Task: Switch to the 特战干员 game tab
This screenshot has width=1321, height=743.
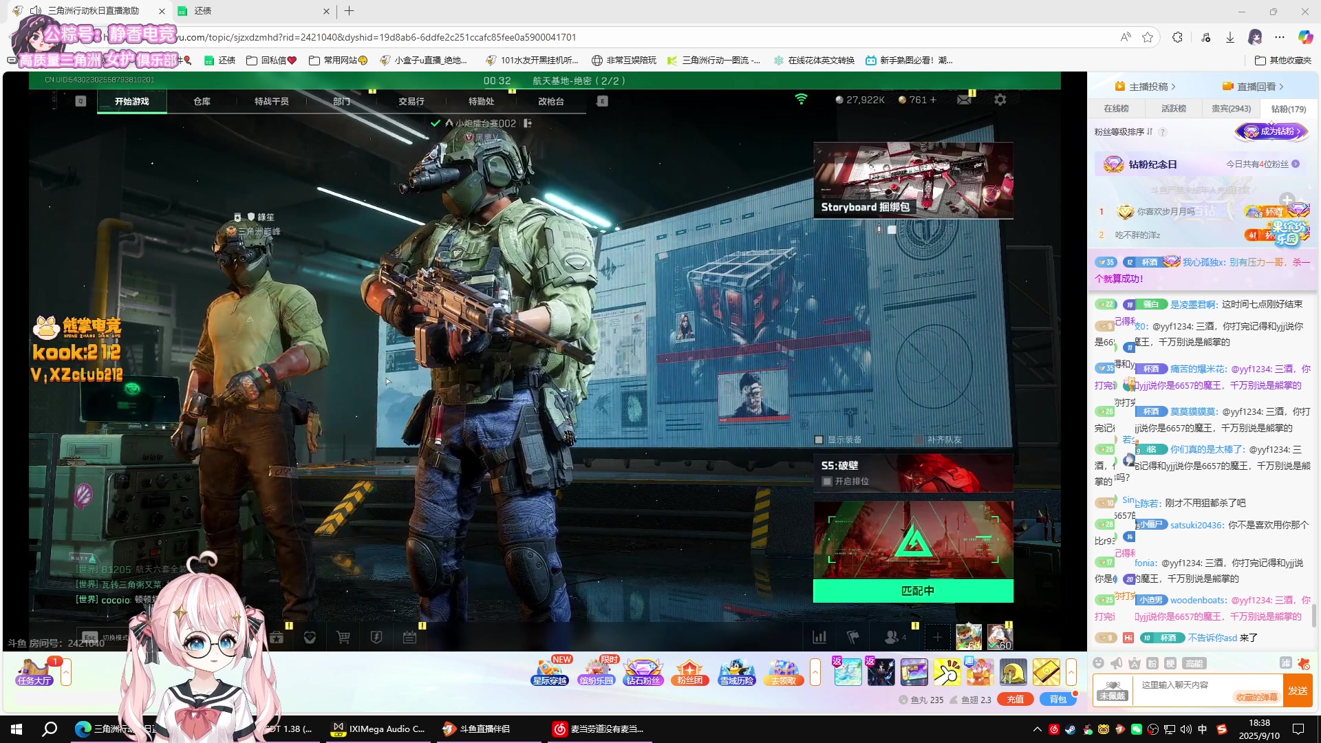Action: click(271, 101)
